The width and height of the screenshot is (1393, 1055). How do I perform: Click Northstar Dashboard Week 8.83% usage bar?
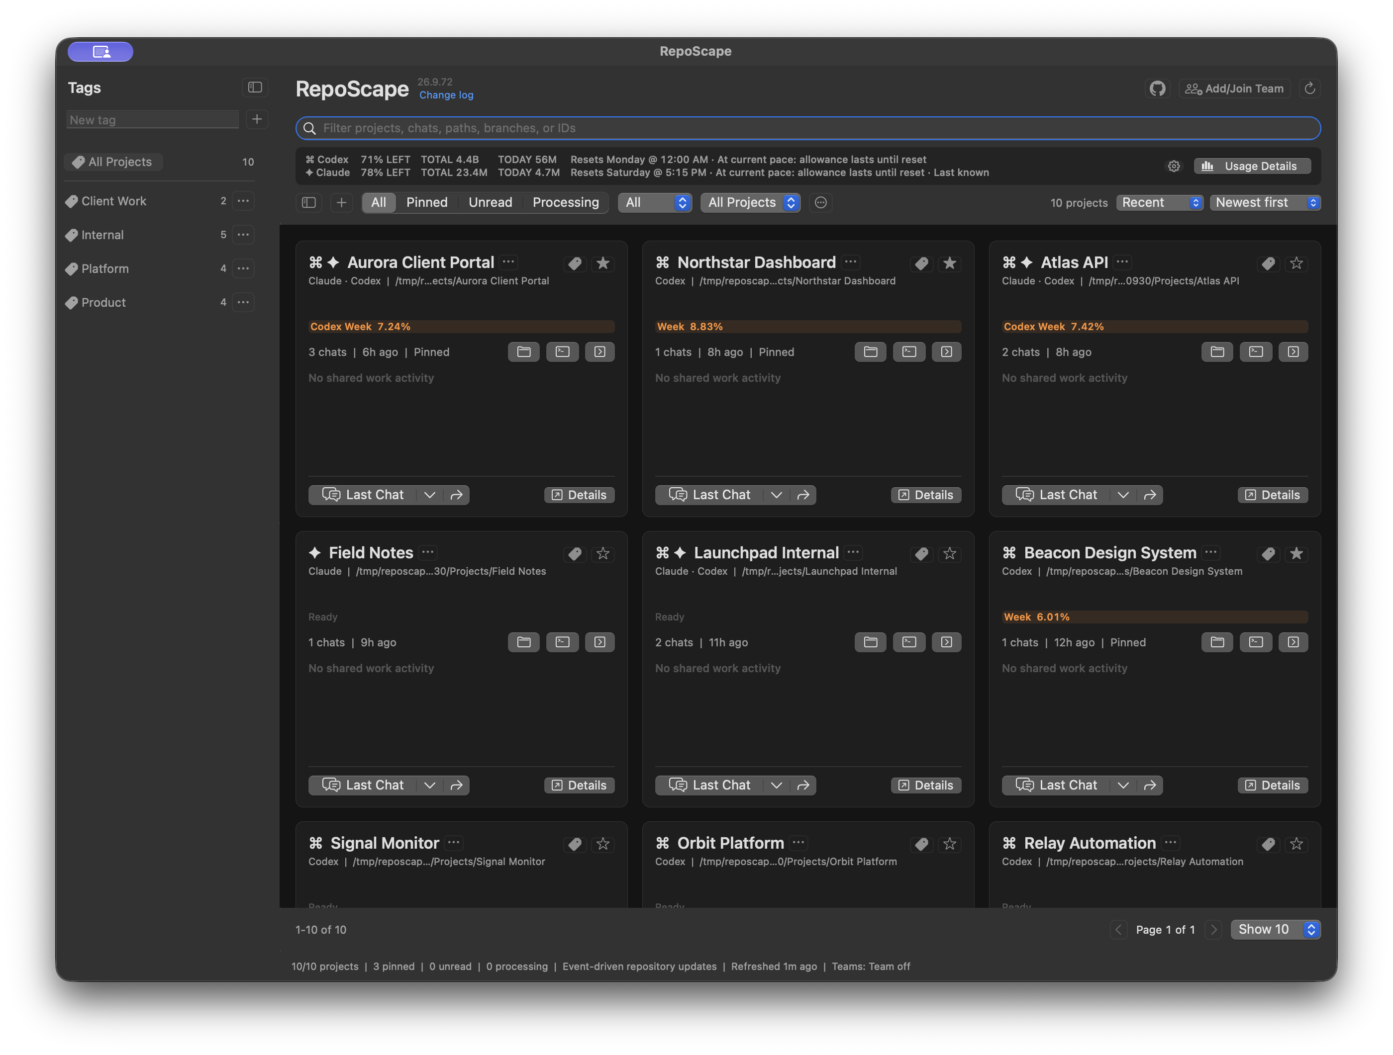coord(808,327)
